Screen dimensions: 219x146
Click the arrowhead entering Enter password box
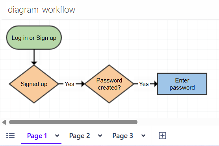pos(156,84)
